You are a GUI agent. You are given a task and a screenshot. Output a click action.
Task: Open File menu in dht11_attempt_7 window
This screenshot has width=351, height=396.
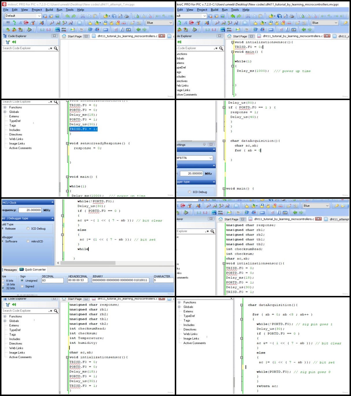[x=6, y=10]
